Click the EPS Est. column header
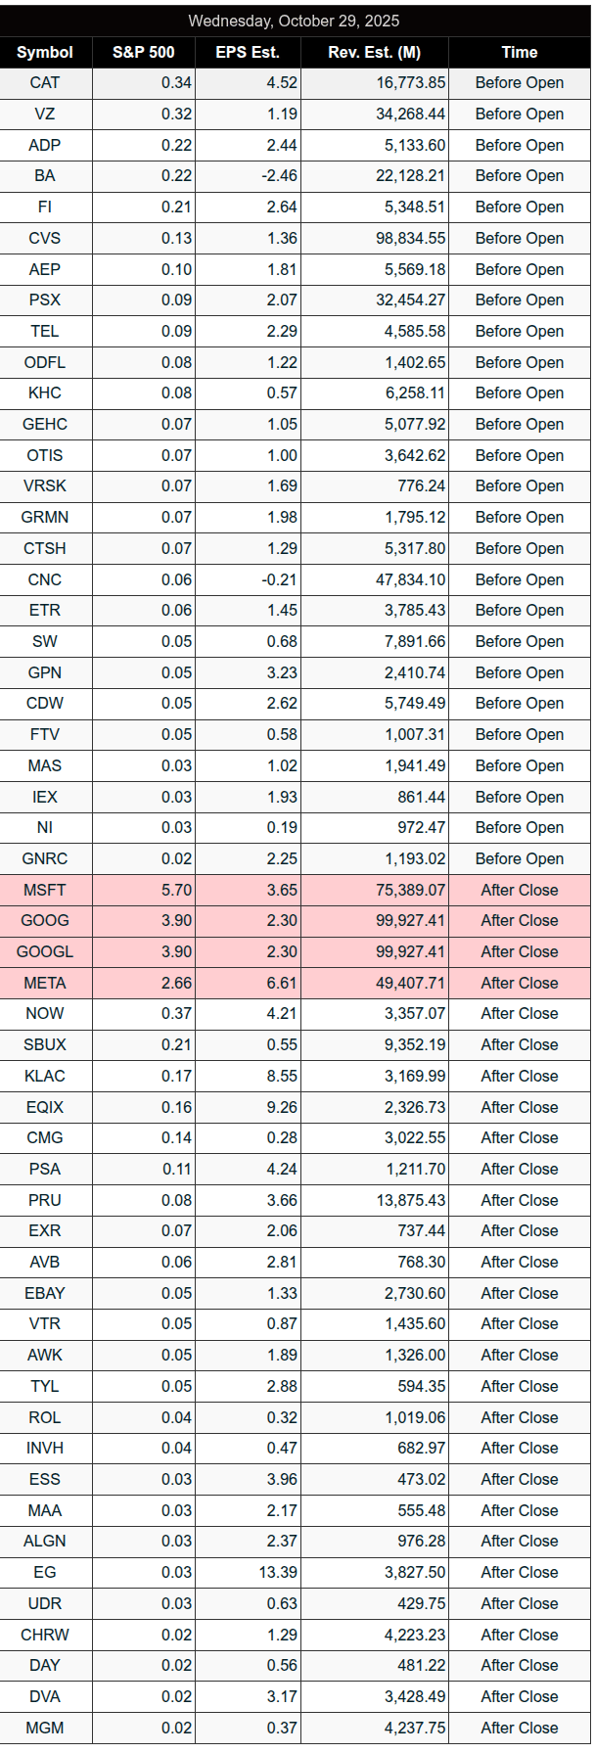 click(x=248, y=53)
